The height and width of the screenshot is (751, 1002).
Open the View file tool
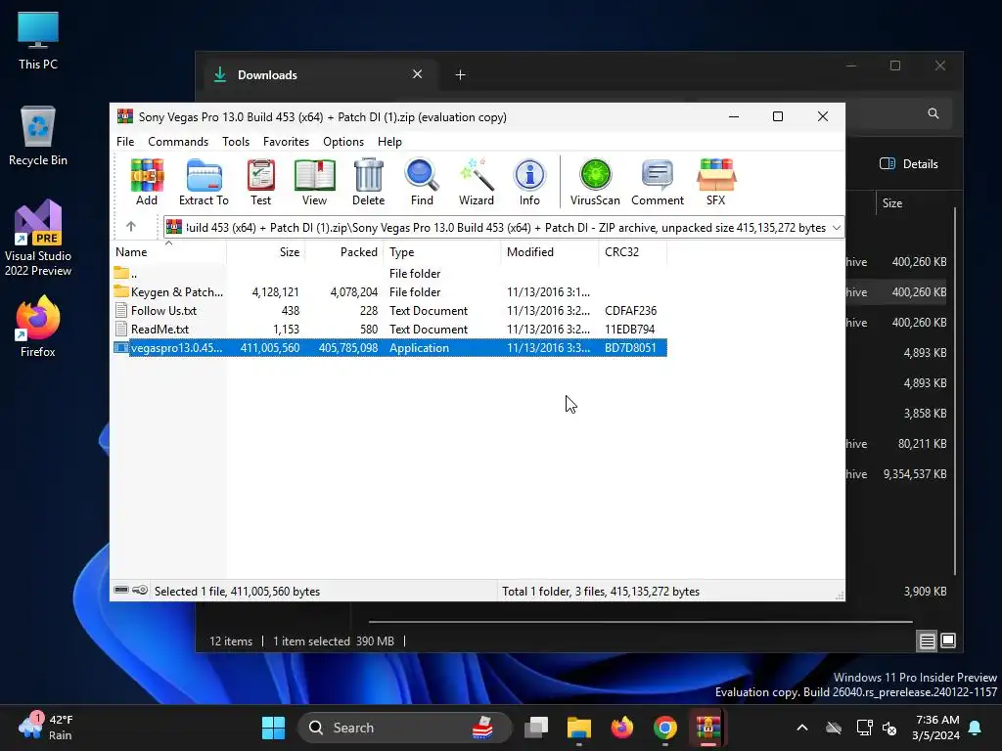[x=314, y=182]
